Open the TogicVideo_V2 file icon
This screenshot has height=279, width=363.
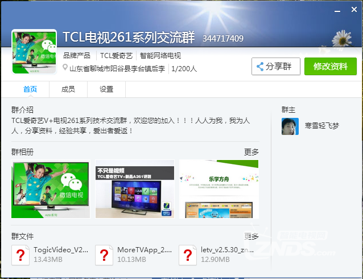pos(20,255)
